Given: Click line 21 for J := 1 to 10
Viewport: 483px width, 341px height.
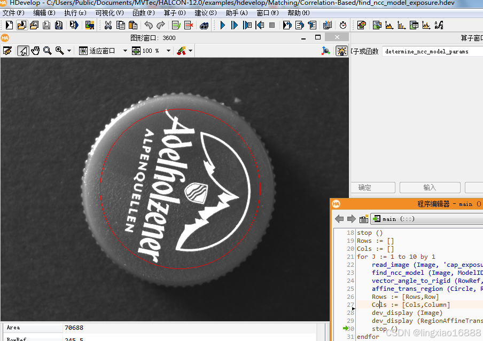Looking at the screenshot, I should (396, 257).
